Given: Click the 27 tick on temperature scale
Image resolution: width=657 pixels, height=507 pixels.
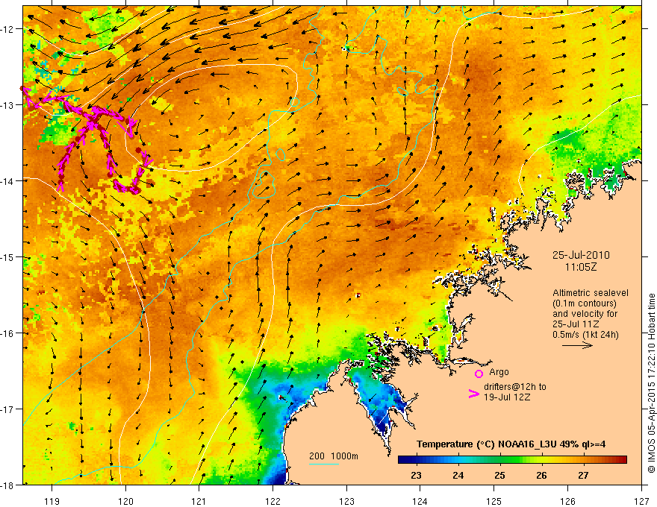Looking at the screenshot, I should (583, 475).
